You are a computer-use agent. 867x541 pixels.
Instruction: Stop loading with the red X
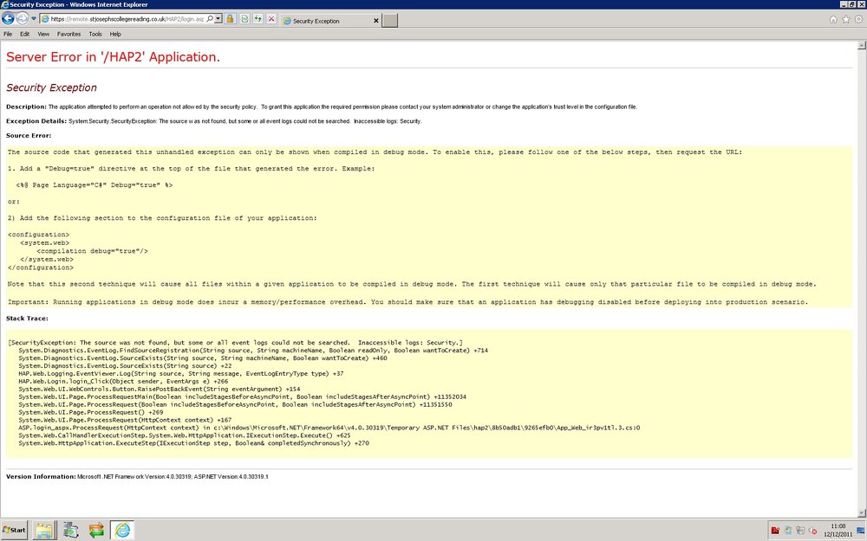click(x=271, y=19)
